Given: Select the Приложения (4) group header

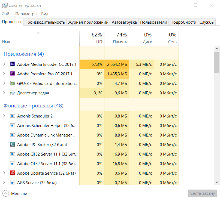Looking at the screenshot, I should tap(24, 54).
